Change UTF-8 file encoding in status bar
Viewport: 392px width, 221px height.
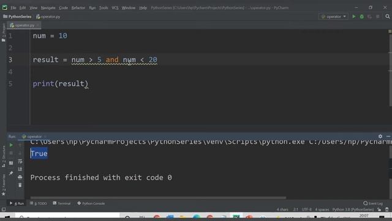pos(306,209)
